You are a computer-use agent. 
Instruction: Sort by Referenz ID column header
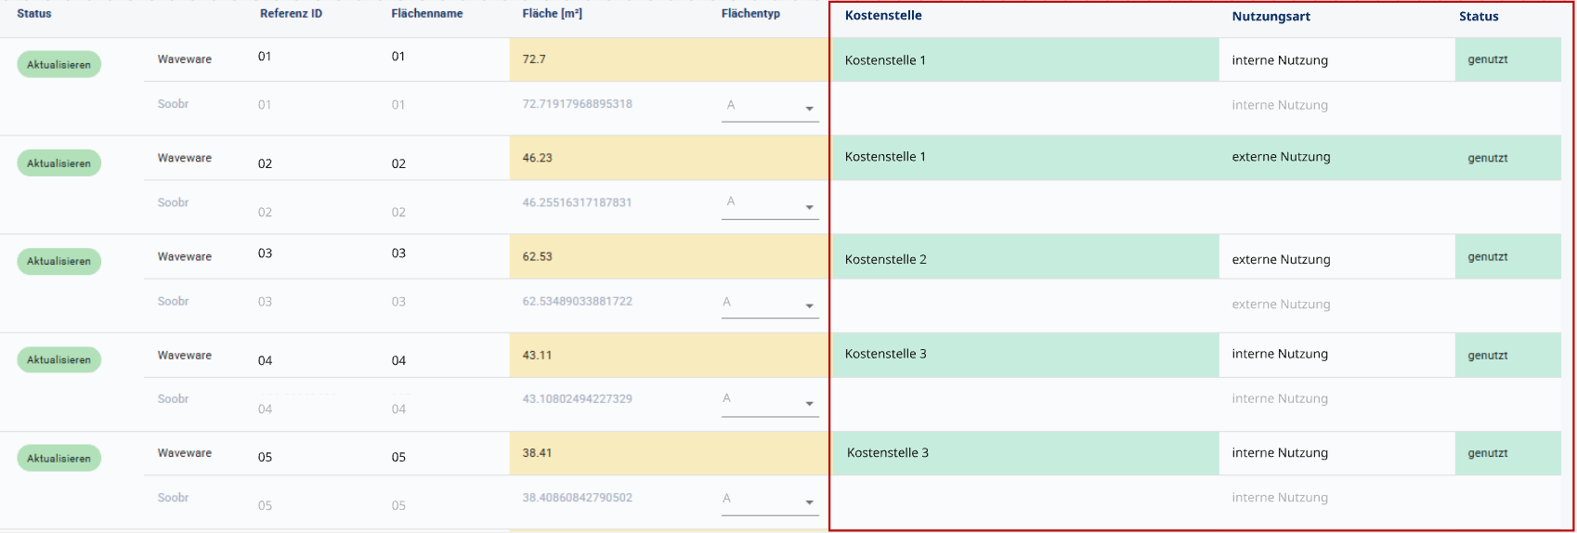[291, 14]
